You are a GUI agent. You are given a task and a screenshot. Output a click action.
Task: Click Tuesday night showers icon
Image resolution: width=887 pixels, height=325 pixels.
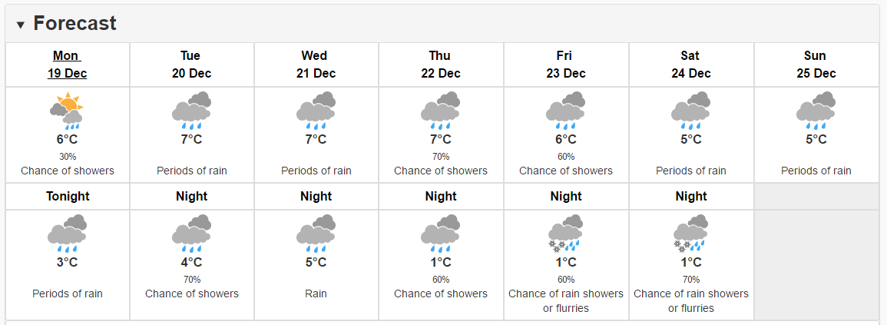(192, 234)
